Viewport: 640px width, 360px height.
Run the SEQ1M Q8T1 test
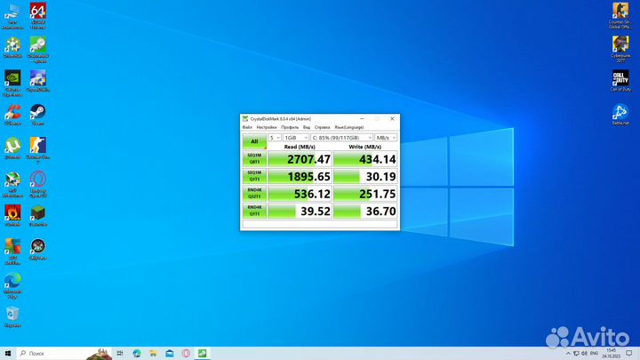[x=254, y=158]
